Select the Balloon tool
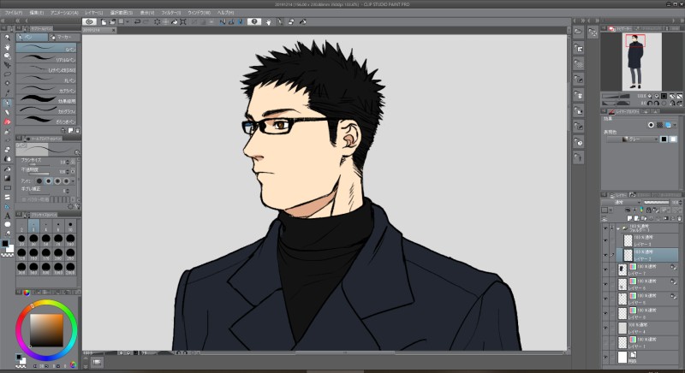The width and height of the screenshot is (685, 373). point(7,224)
